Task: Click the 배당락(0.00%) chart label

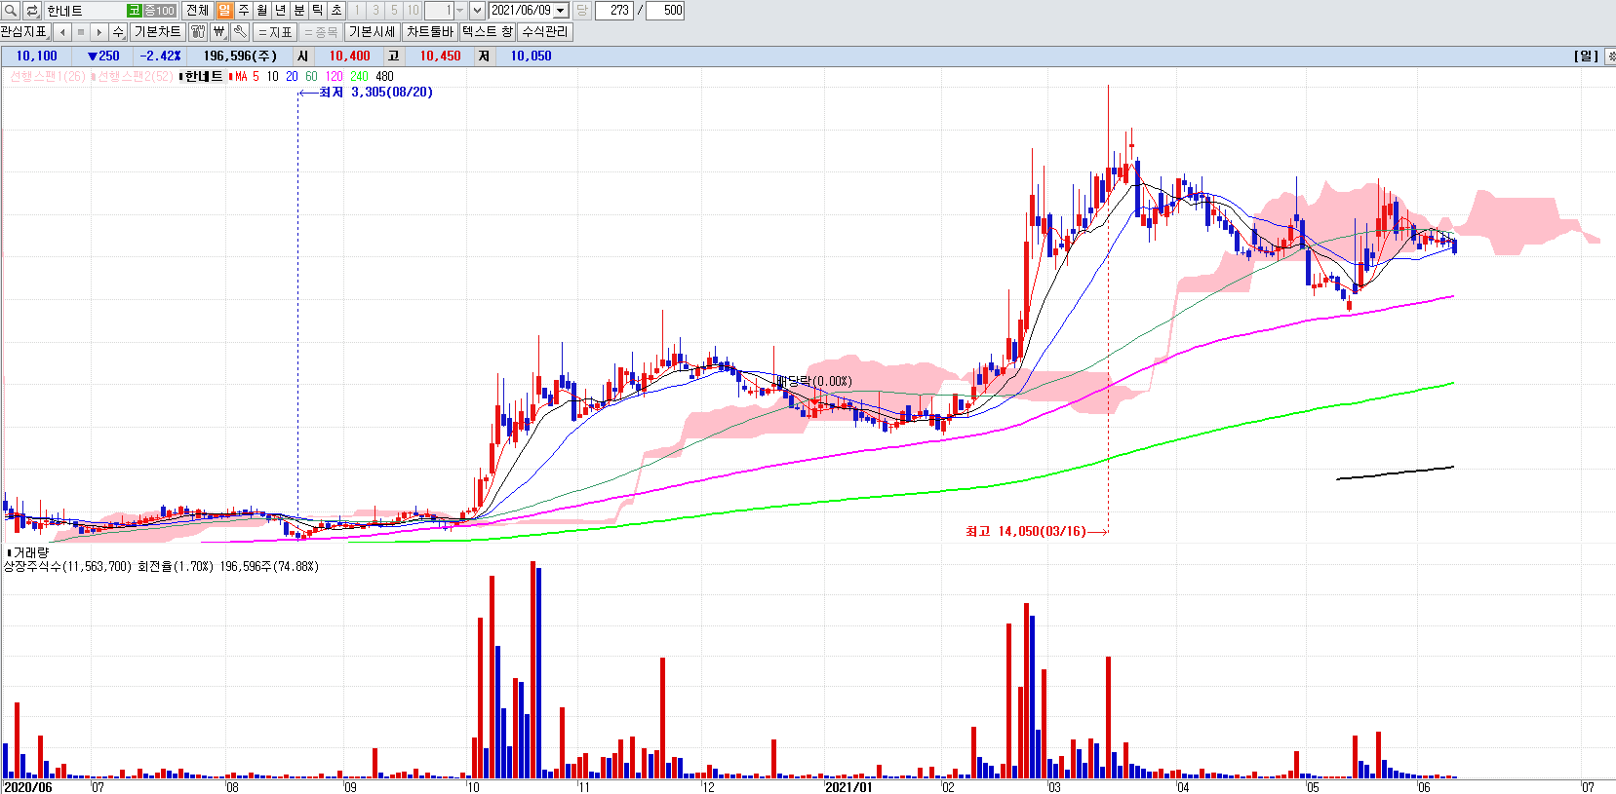Action: pyautogui.click(x=814, y=381)
